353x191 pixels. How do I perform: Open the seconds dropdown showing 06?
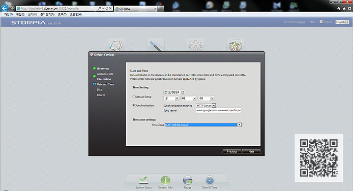click(x=207, y=98)
